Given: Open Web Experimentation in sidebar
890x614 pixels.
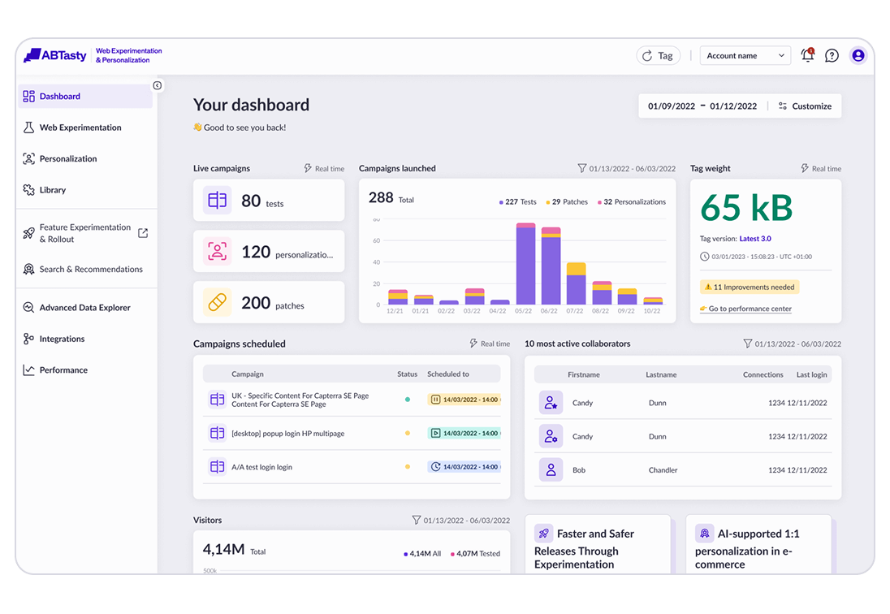Looking at the screenshot, I should (x=80, y=128).
